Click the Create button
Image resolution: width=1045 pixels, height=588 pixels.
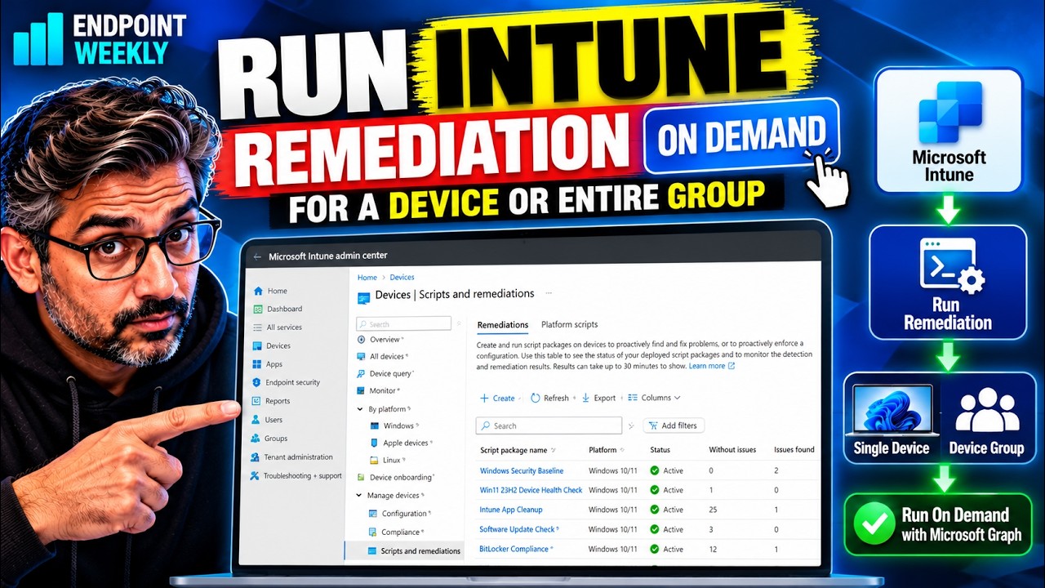[x=497, y=399]
